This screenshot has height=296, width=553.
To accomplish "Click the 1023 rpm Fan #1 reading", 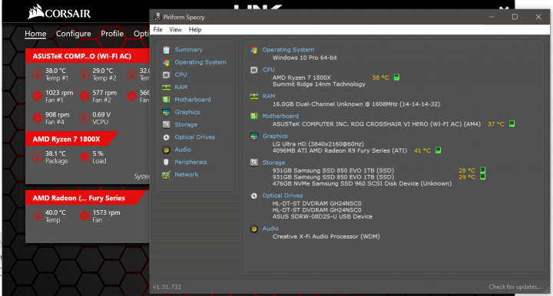I will click(x=59, y=93).
